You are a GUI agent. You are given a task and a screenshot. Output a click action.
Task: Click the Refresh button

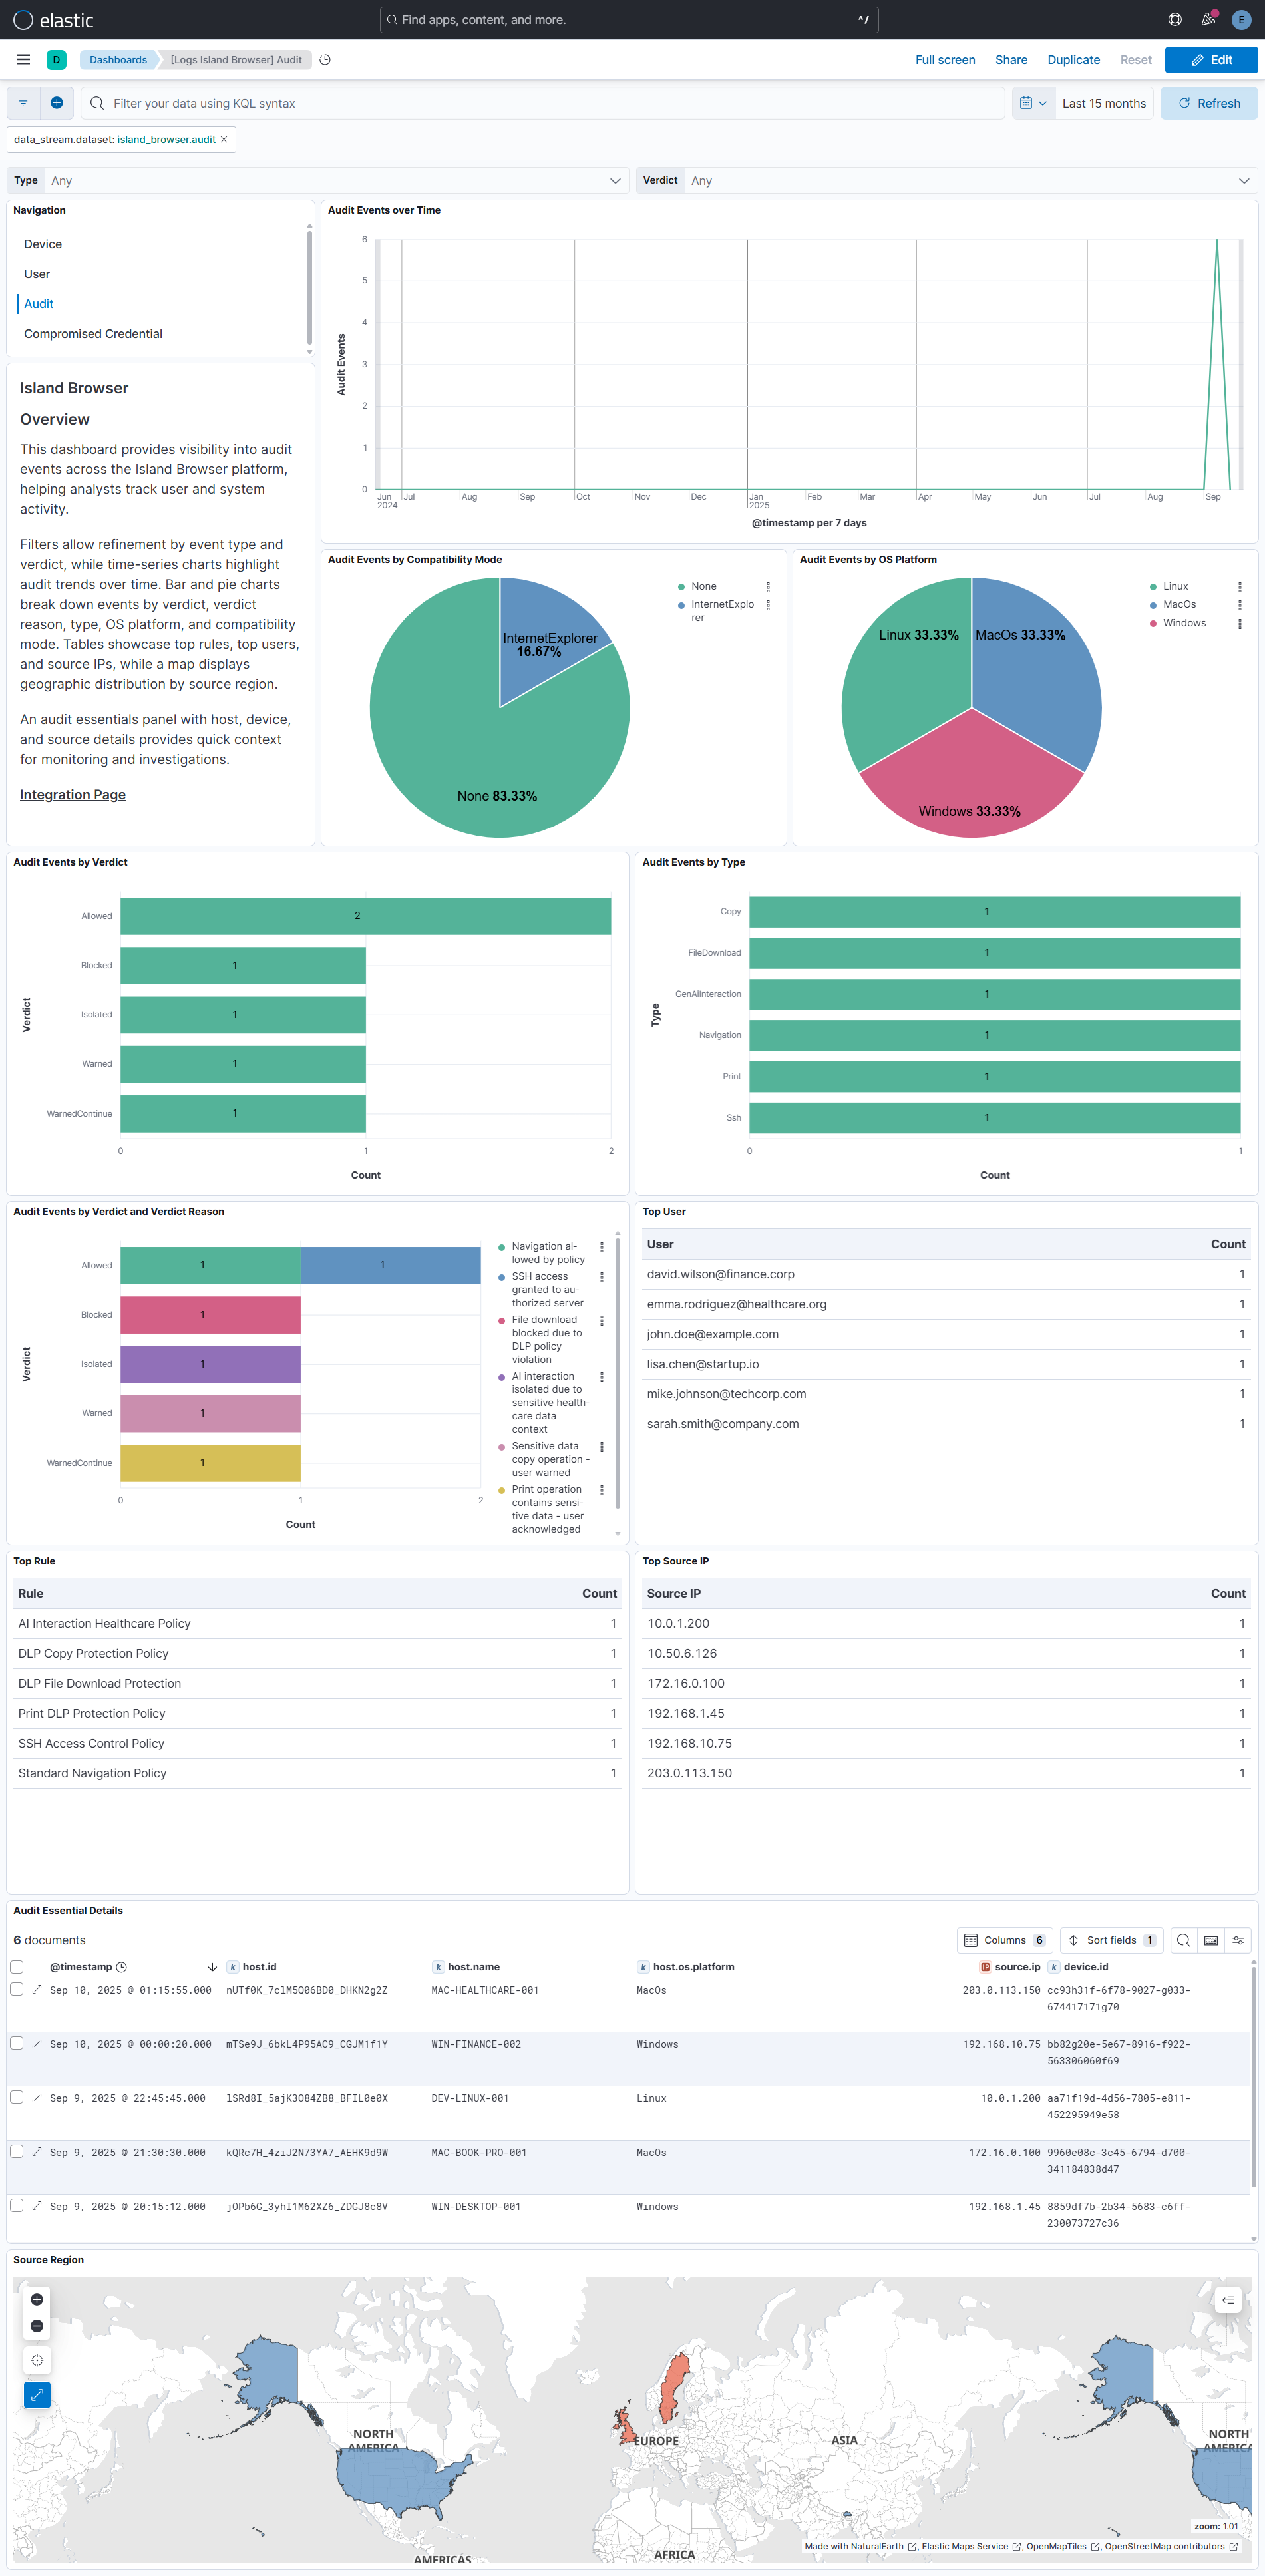pyautogui.click(x=1208, y=103)
